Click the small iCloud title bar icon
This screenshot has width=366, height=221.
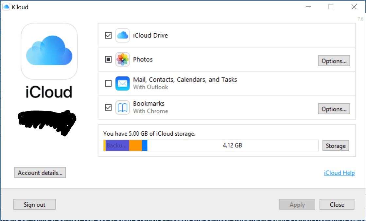(x=6, y=7)
